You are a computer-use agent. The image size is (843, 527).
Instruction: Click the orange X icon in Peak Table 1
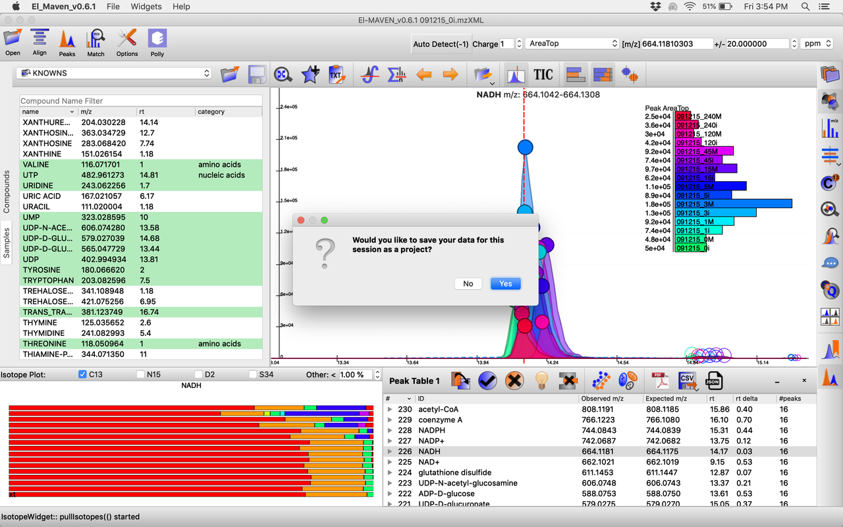click(x=514, y=381)
